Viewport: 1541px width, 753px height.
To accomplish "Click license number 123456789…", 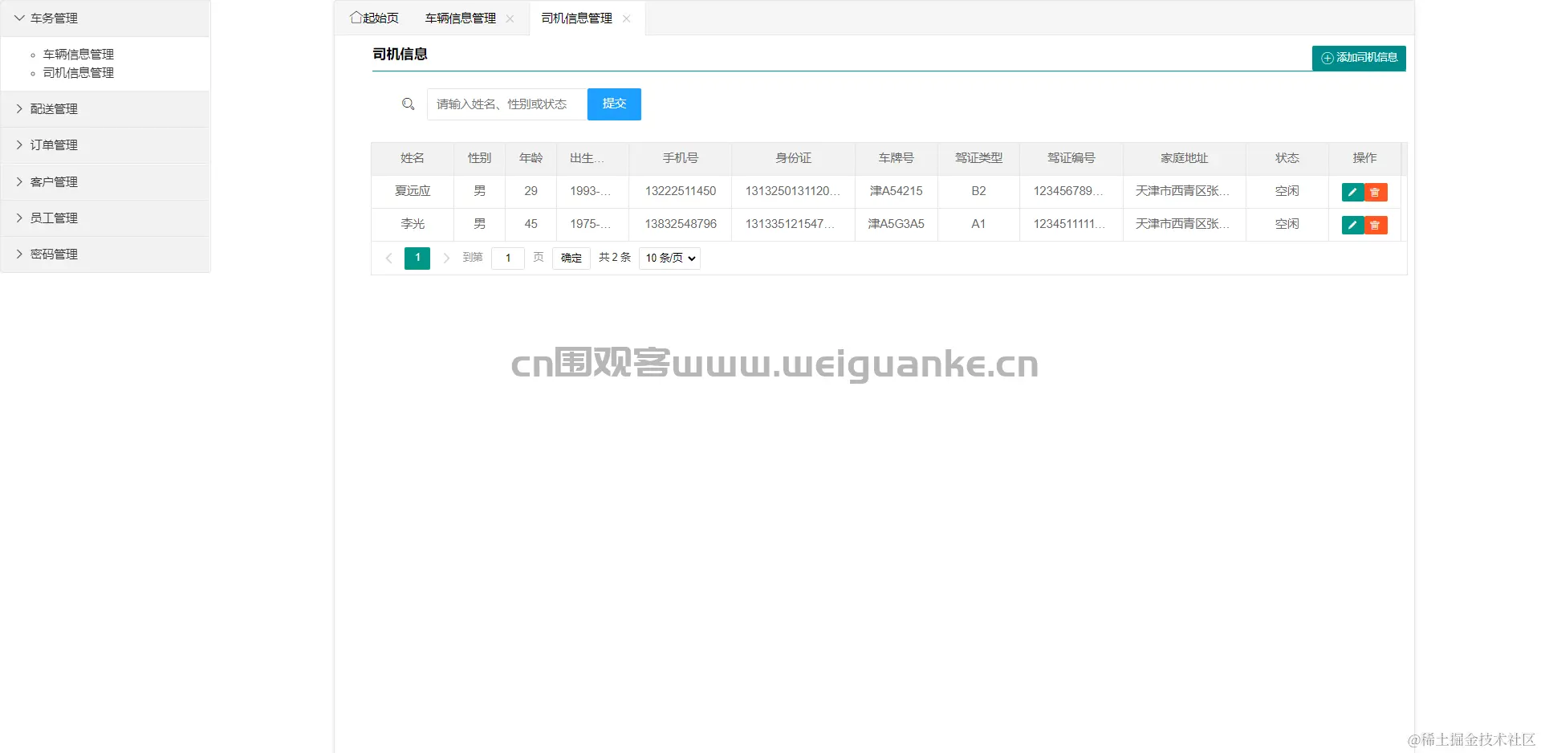I will (1071, 191).
